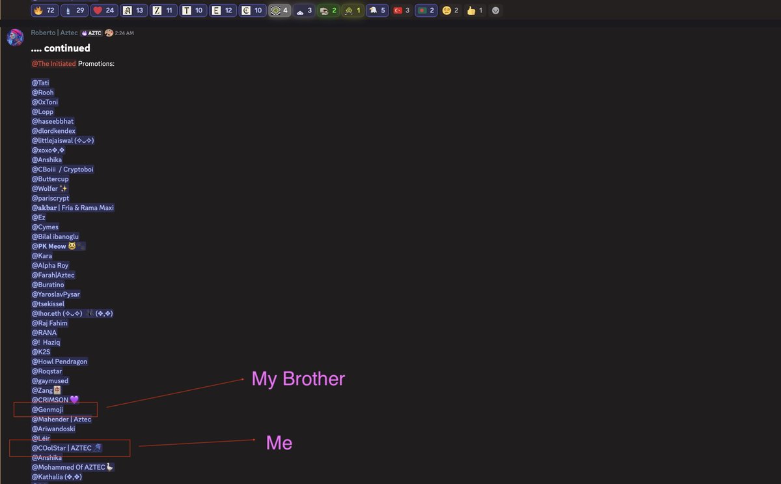Viewport: 781px width, 484px height.
Task: Open the @Wolfer user mention
Action: point(50,189)
